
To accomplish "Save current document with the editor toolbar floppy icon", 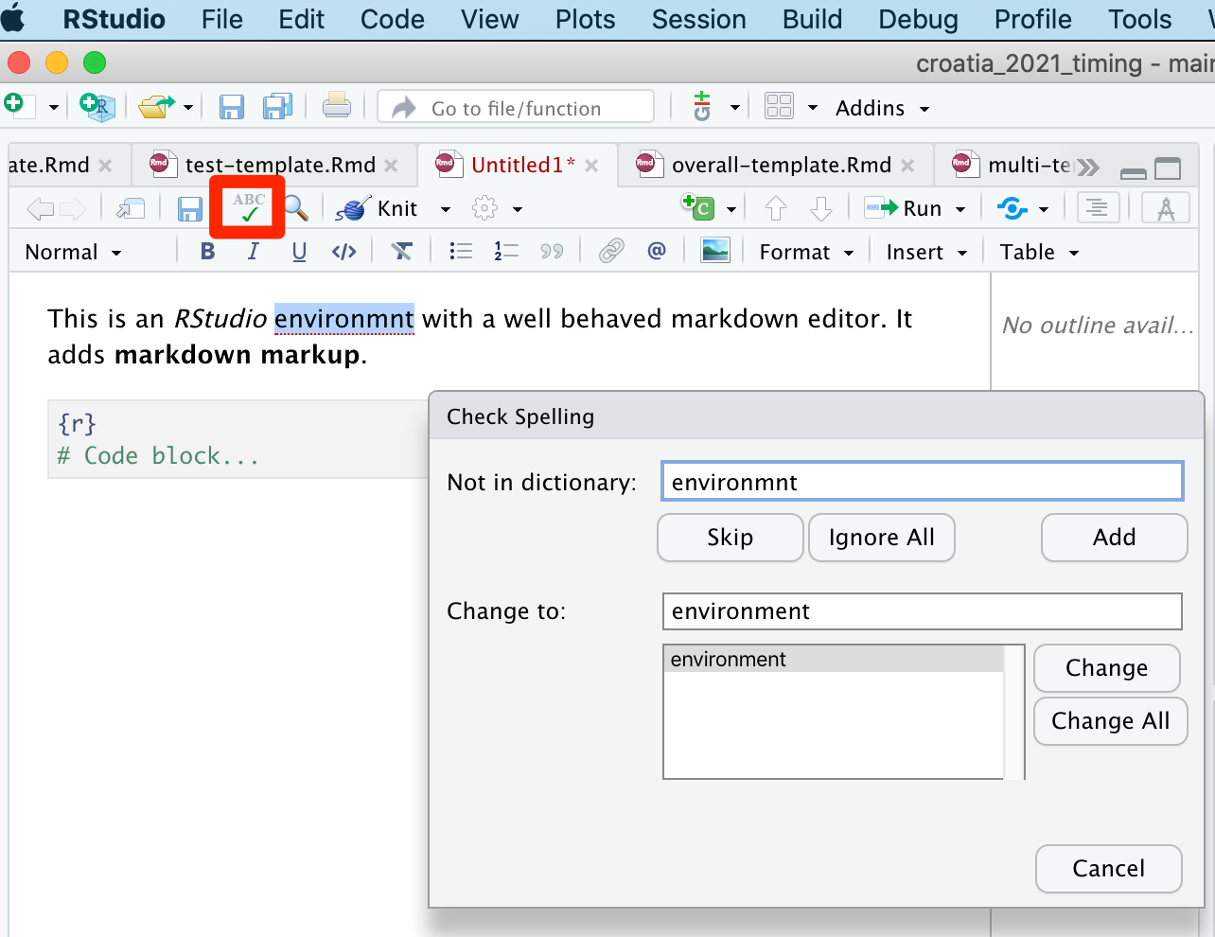I will [190, 208].
